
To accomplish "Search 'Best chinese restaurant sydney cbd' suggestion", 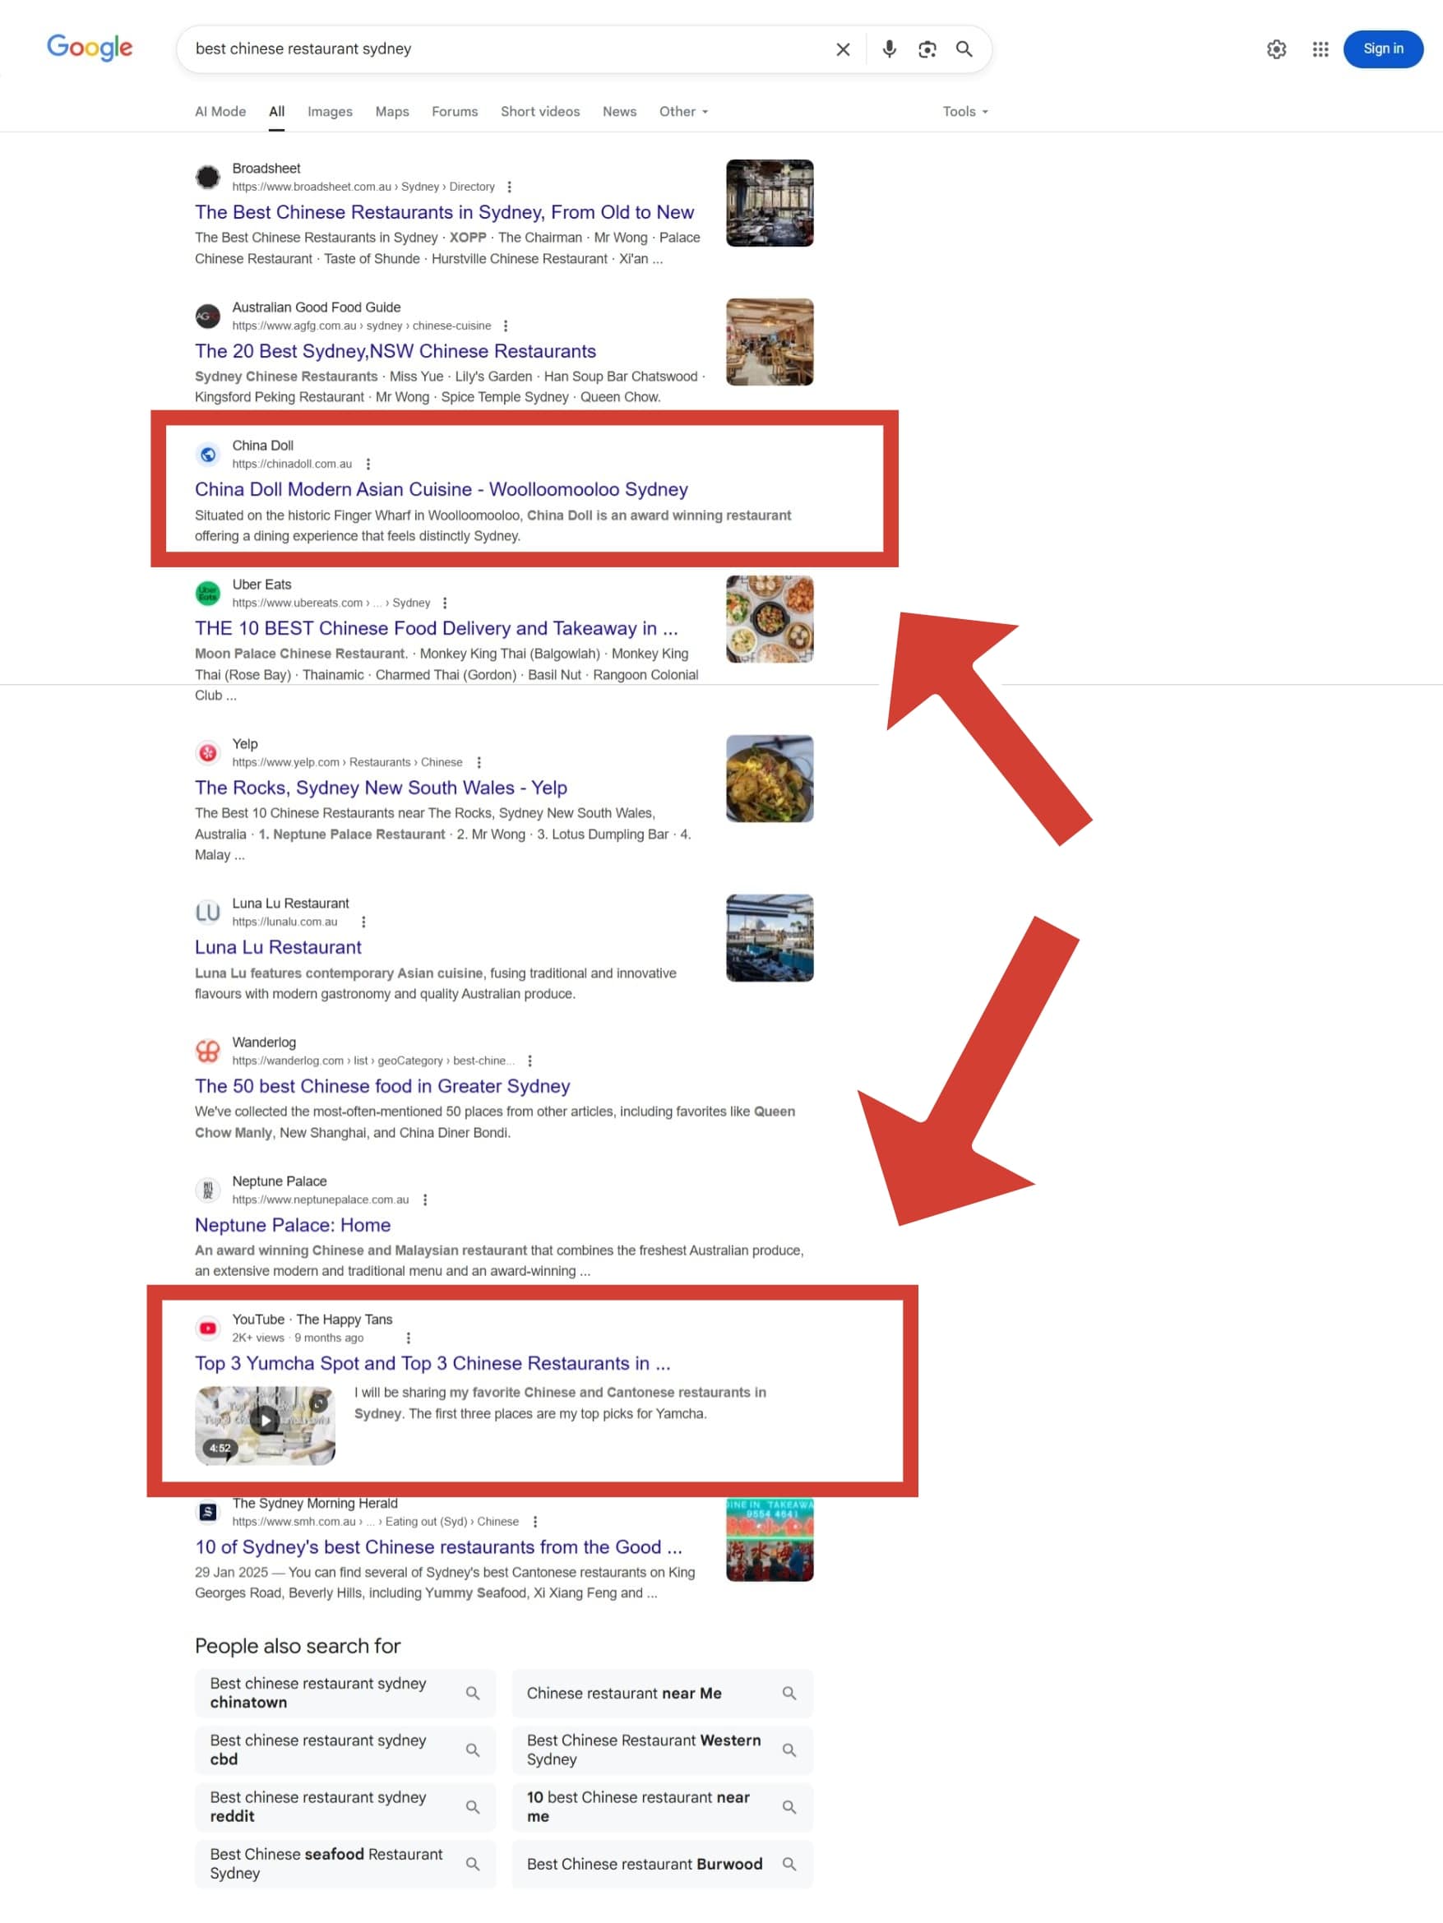I will click(345, 1751).
